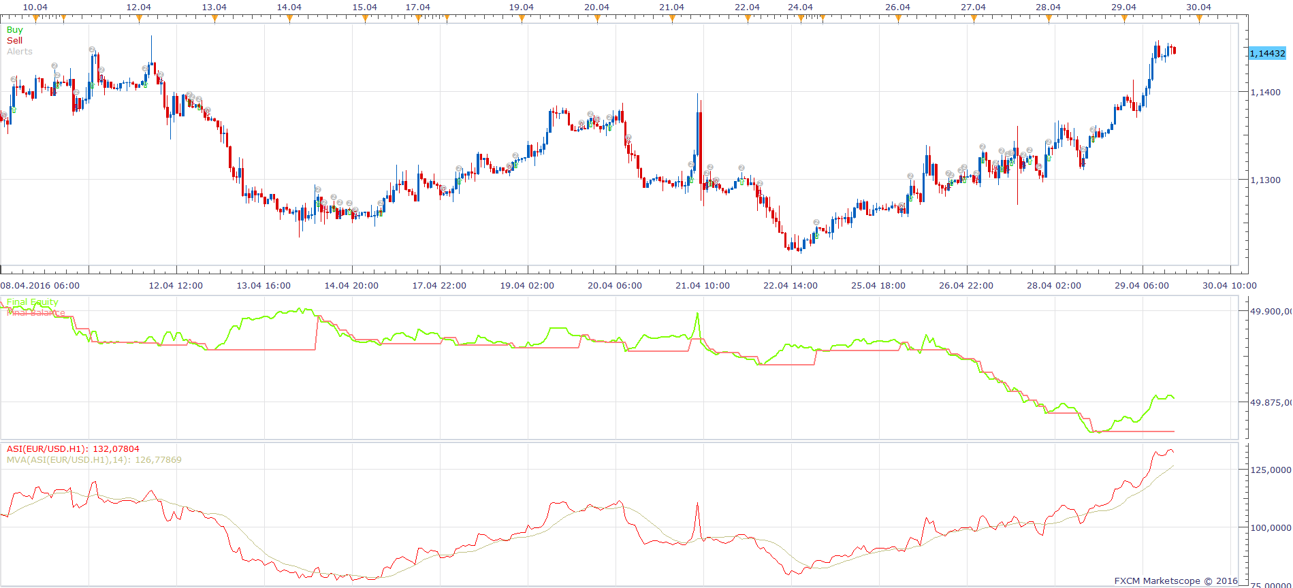Click the 49.875,00 equity axis value
Viewport: 1293px width, 588px height.
pos(1271,403)
